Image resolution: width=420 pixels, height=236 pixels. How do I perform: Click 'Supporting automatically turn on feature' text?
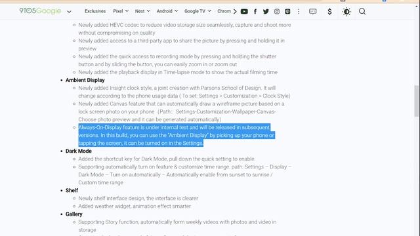point(185,174)
